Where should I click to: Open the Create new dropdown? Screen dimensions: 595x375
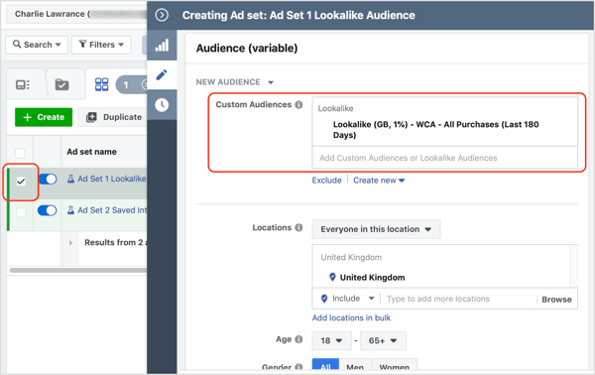379,181
